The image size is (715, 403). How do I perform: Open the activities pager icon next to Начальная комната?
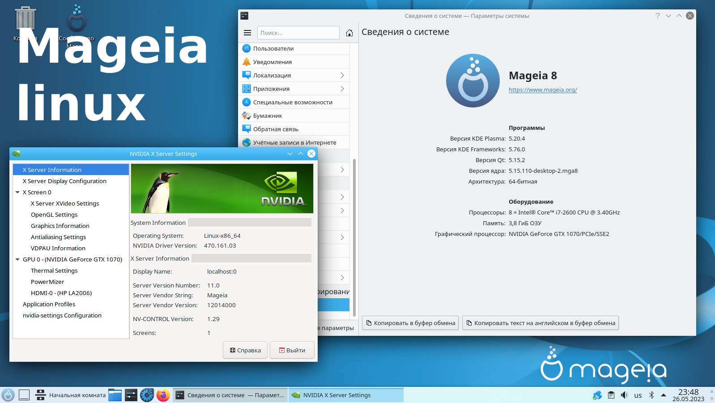click(x=40, y=395)
